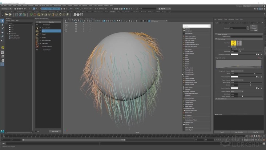Toggle the On dot for EditGuides1 operator
This screenshot has width=266, height=150.
[x=40, y=43]
